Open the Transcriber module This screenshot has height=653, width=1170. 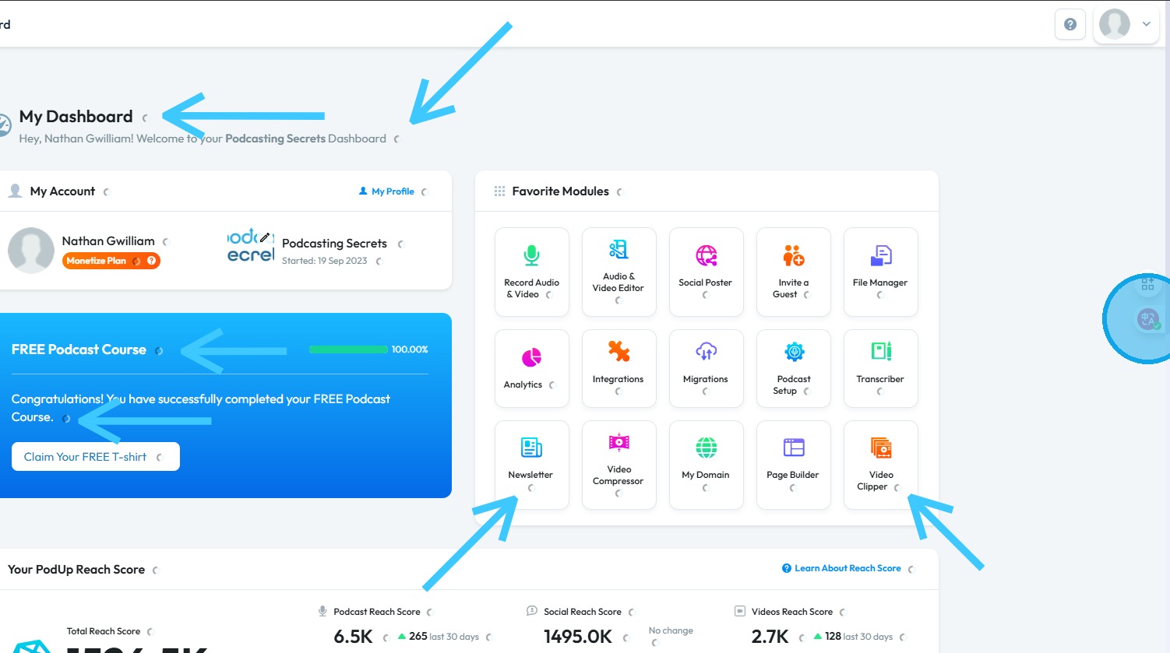coord(880,368)
